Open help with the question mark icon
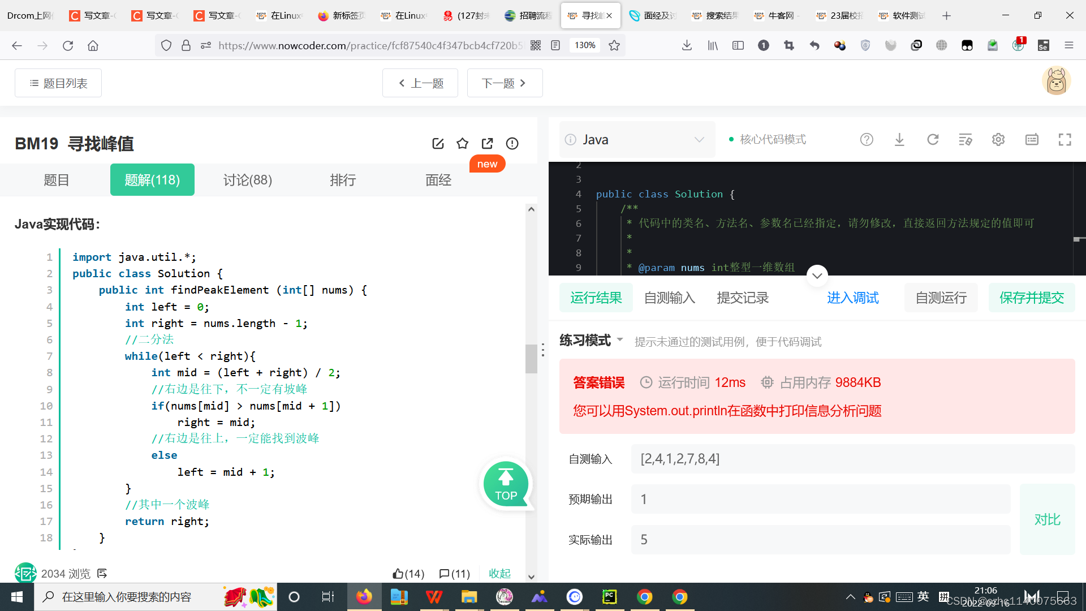The height and width of the screenshot is (611, 1086). (x=867, y=139)
